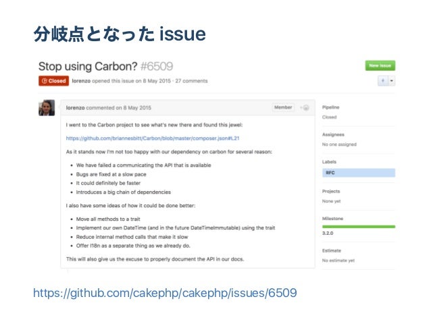This screenshot has width=431, height=324.
Task: Open the cakephp issues 6509 URL
Action: 165,293
